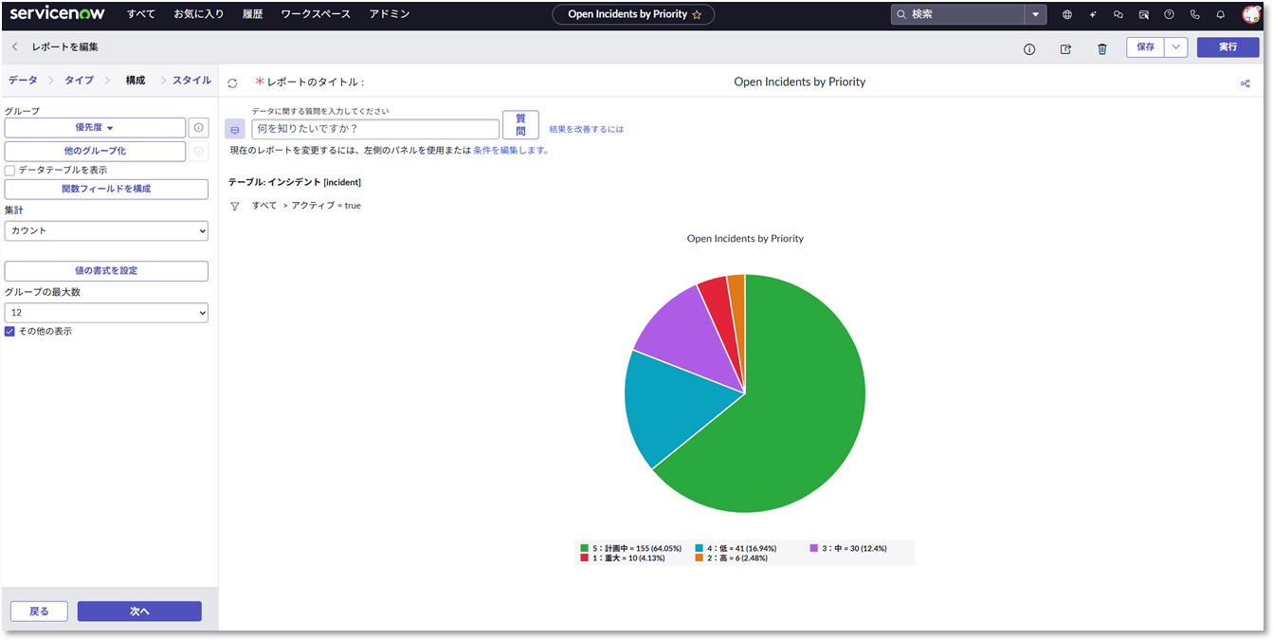Click the refresh icon beside report title
This screenshot has height=640, width=1273.
[232, 83]
